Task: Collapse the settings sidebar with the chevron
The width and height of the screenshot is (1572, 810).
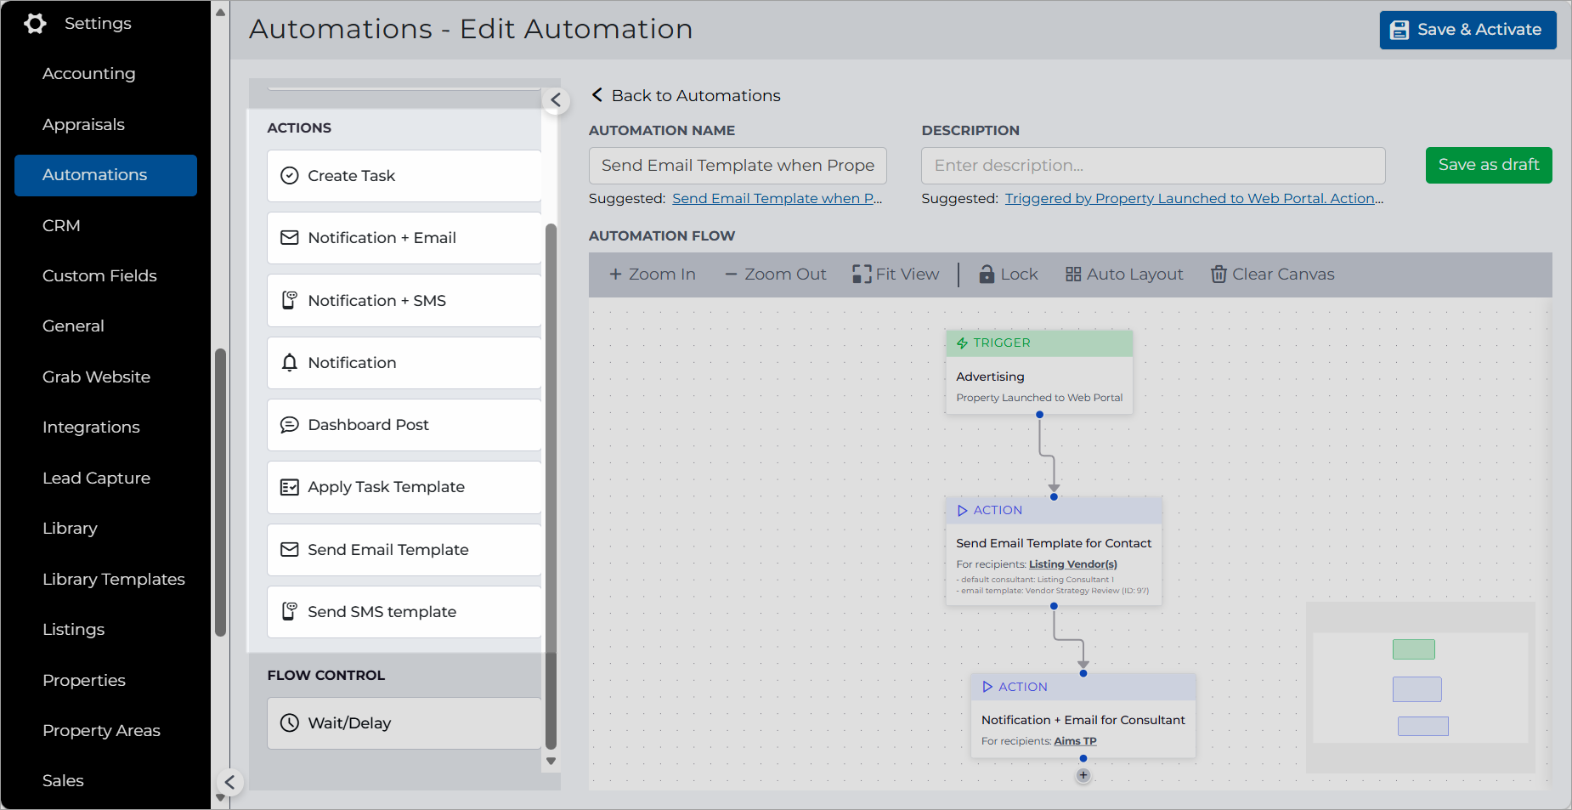Action: pyautogui.click(x=229, y=782)
